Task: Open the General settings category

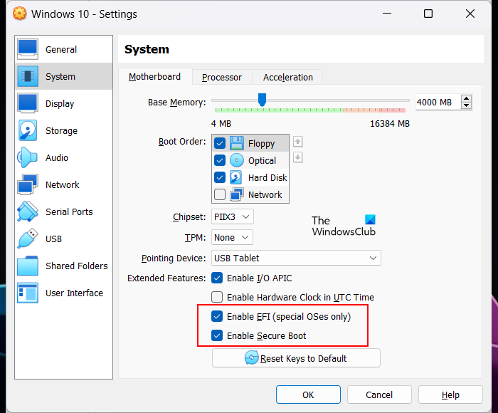Action: (x=64, y=49)
